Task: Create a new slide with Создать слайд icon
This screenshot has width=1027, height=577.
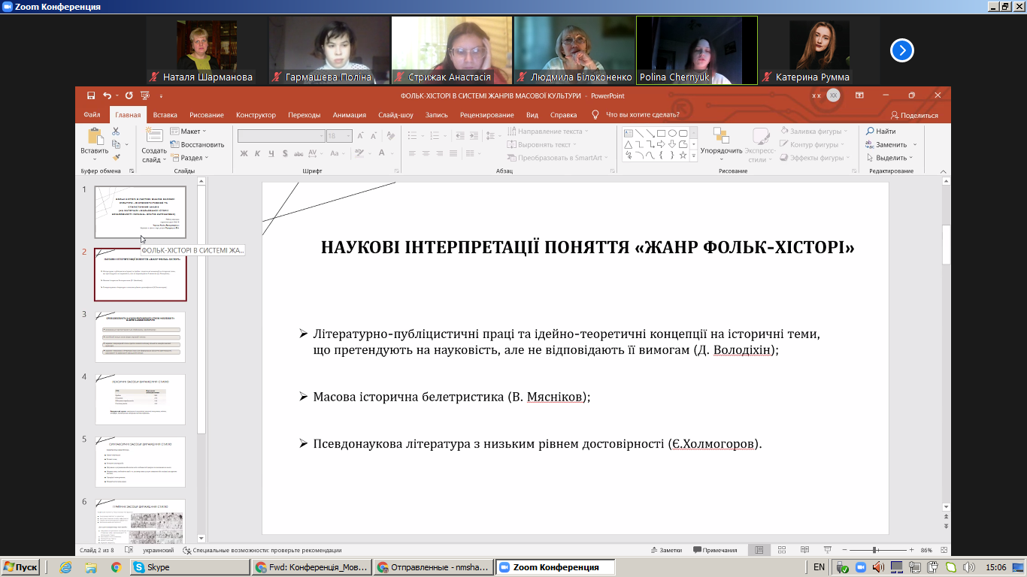Action: pyautogui.click(x=154, y=135)
